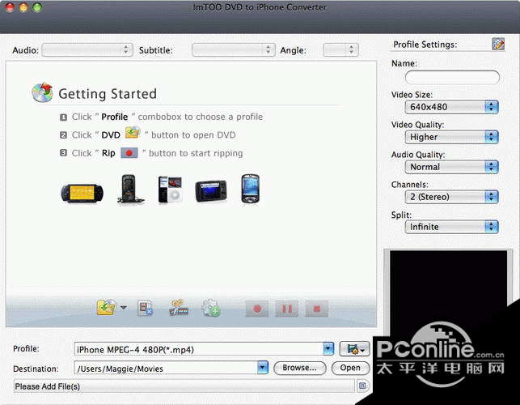Click the Getting Started disc icon
The height and width of the screenshot is (405, 520).
point(42,92)
